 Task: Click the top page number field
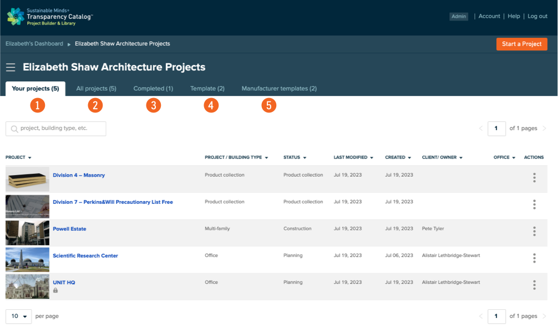click(x=496, y=129)
